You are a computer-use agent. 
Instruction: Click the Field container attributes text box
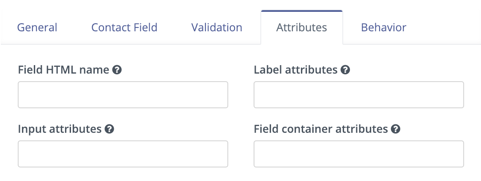[358, 154]
